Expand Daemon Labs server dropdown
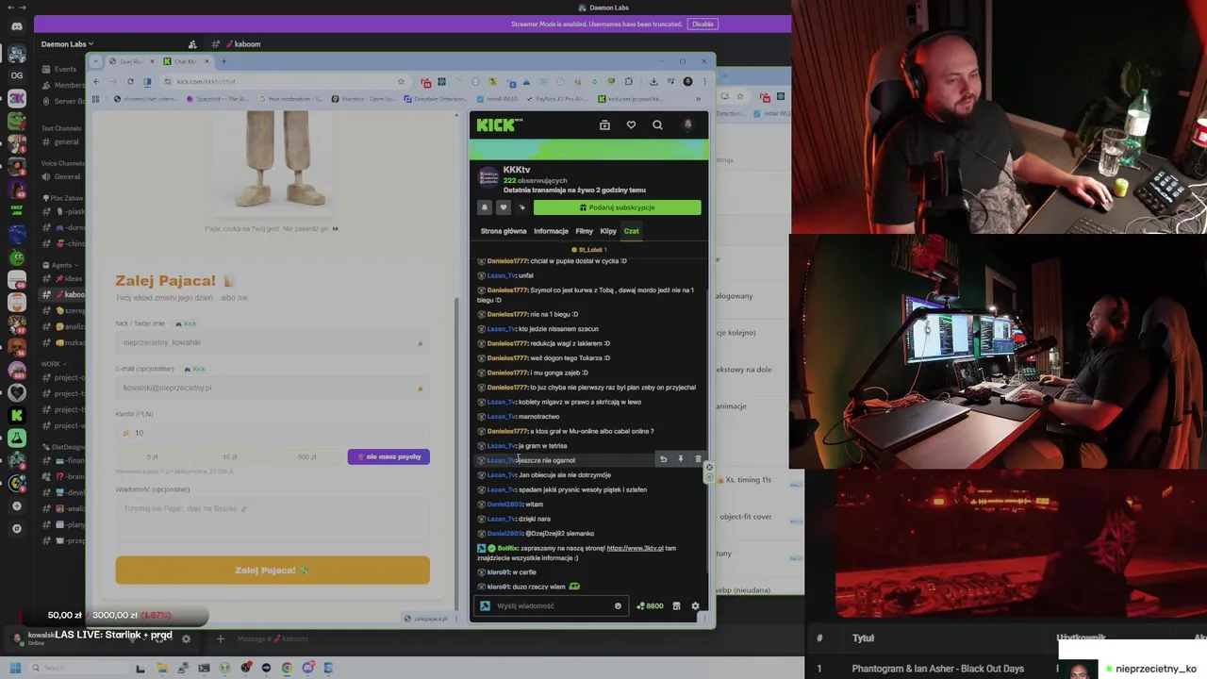The image size is (1207, 679). 67,44
